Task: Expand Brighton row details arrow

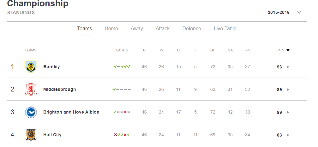Action: point(288,112)
